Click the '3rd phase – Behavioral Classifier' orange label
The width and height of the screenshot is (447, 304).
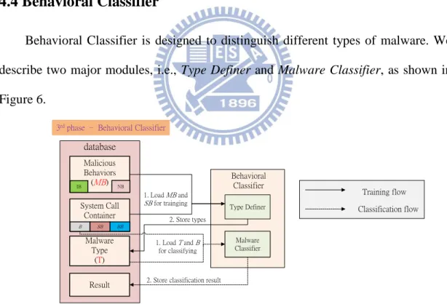click(111, 128)
